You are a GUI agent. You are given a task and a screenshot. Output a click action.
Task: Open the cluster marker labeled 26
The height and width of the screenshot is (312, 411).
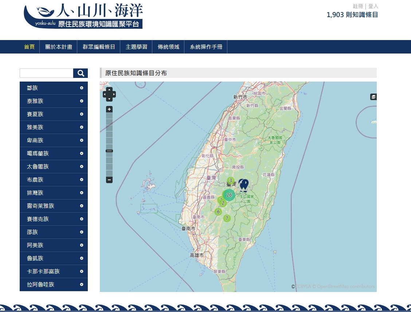click(229, 195)
